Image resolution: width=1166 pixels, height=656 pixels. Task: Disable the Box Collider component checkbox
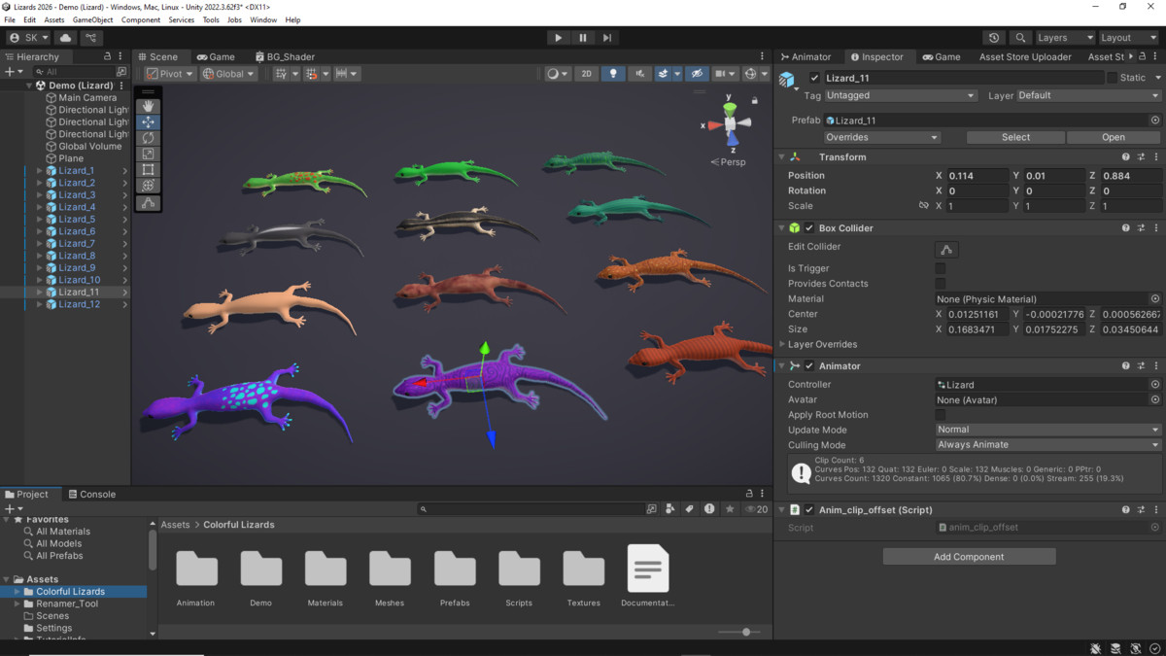pyautogui.click(x=808, y=227)
